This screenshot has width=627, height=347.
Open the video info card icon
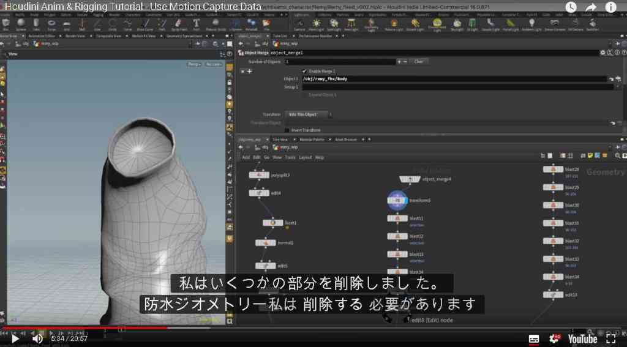[610, 7]
